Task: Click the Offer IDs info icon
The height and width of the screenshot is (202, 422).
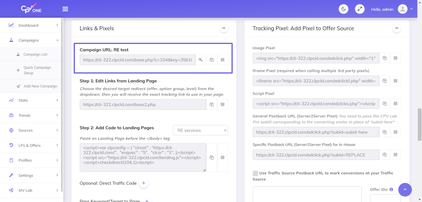Action: [391, 190]
